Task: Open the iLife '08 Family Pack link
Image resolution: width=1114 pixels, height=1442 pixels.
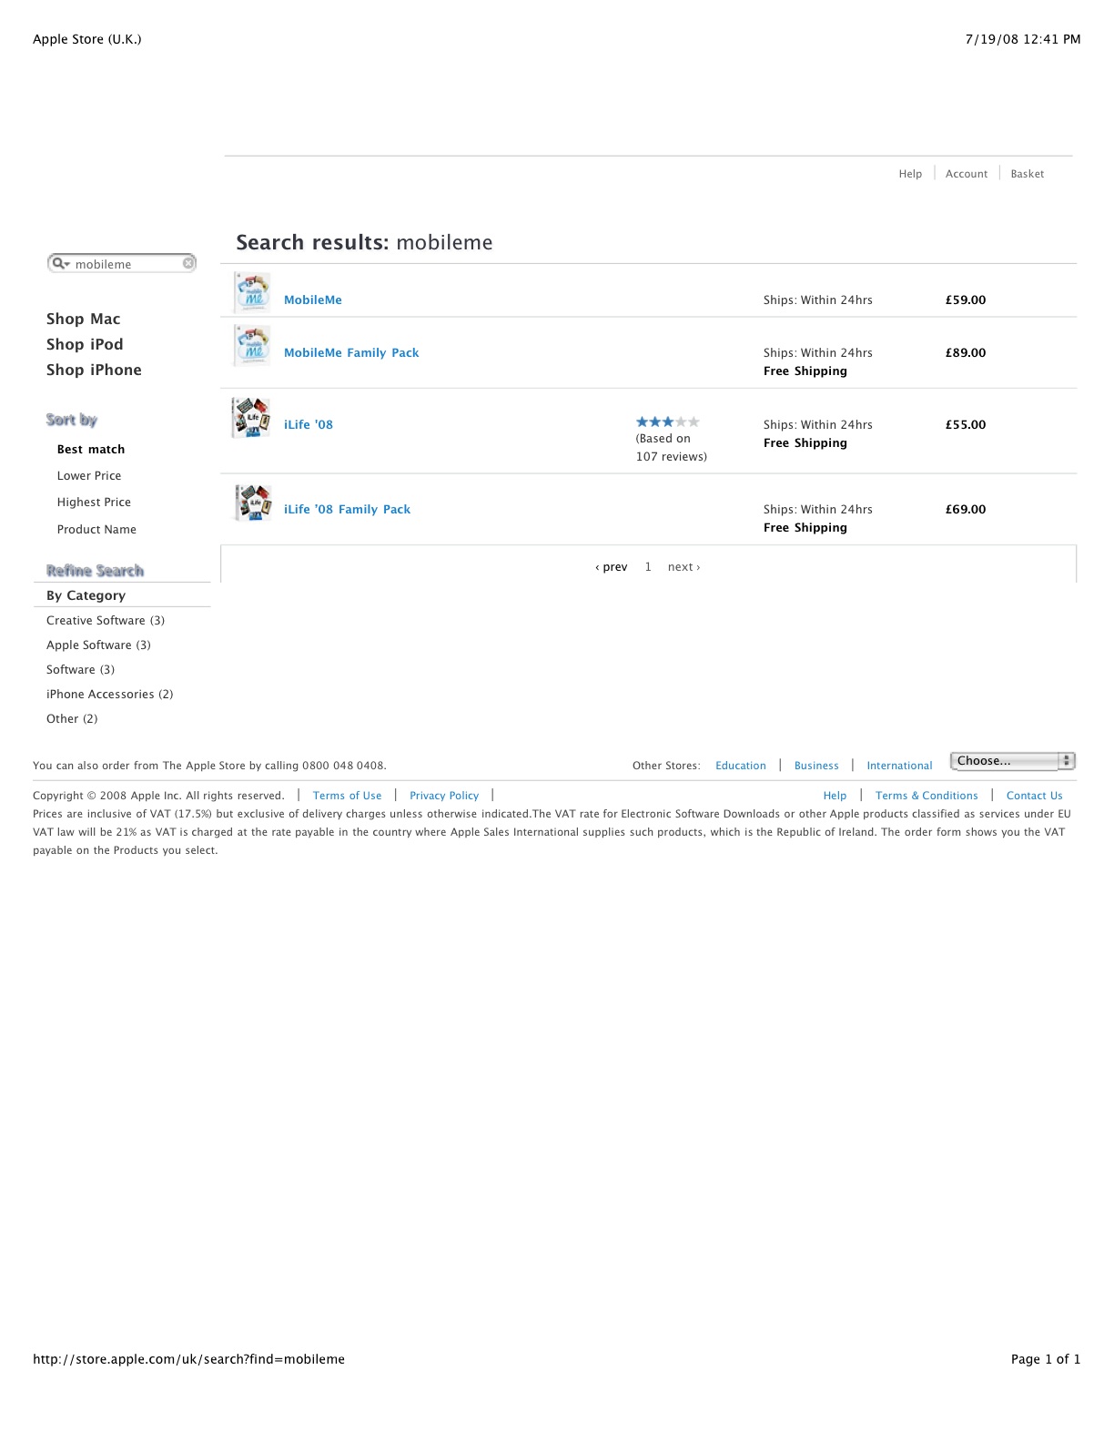Action: click(x=347, y=510)
